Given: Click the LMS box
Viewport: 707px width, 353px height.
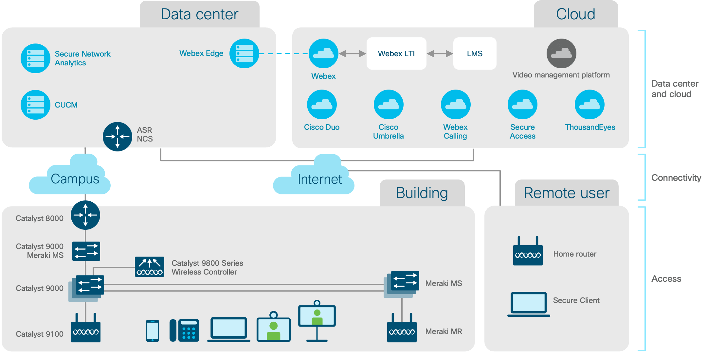Looking at the screenshot, I should point(475,53).
